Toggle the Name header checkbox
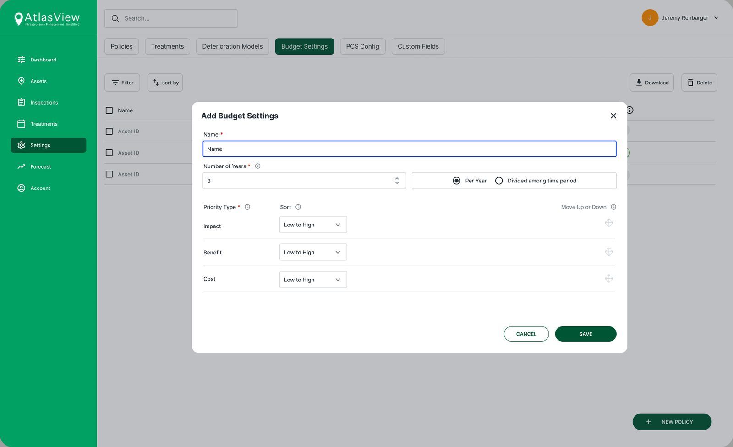The width and height of the screenshot is (733, 447). click(109, 110)
